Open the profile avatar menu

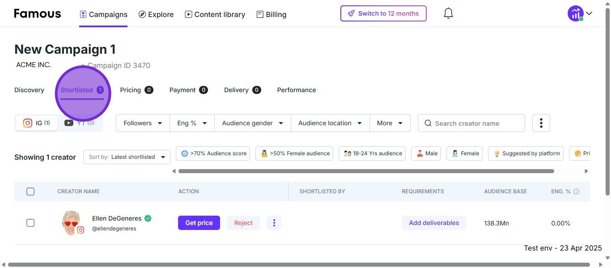click(575, 13)
